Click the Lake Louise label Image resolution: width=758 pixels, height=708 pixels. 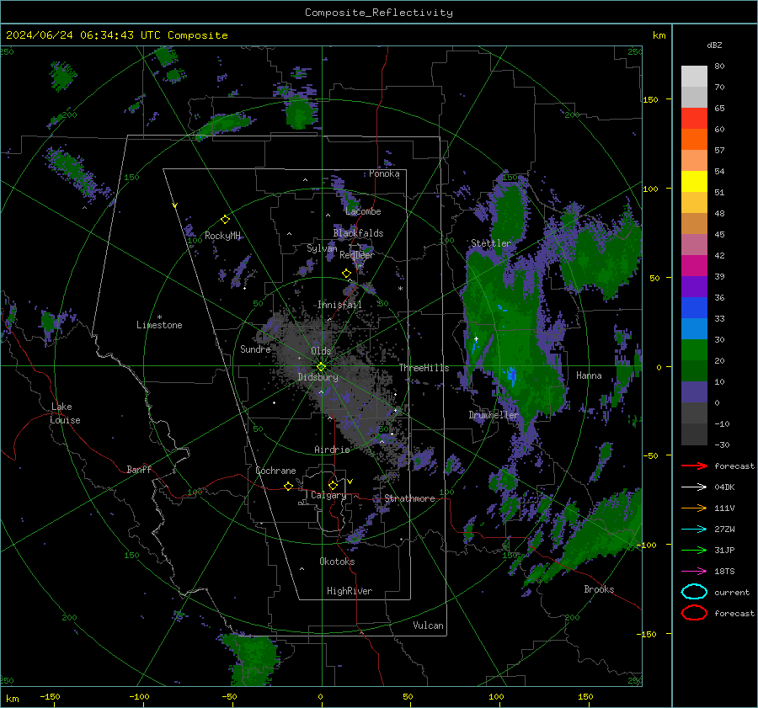tap(65, 413)
